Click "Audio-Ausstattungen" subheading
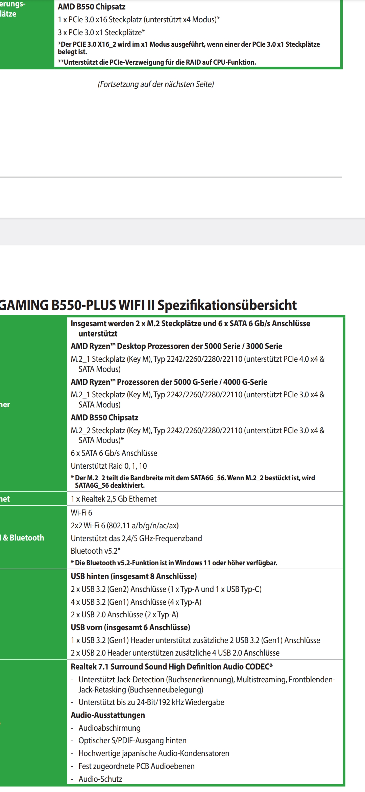Image resolution: width=365 pixels, height=792 pixels. 107,715
